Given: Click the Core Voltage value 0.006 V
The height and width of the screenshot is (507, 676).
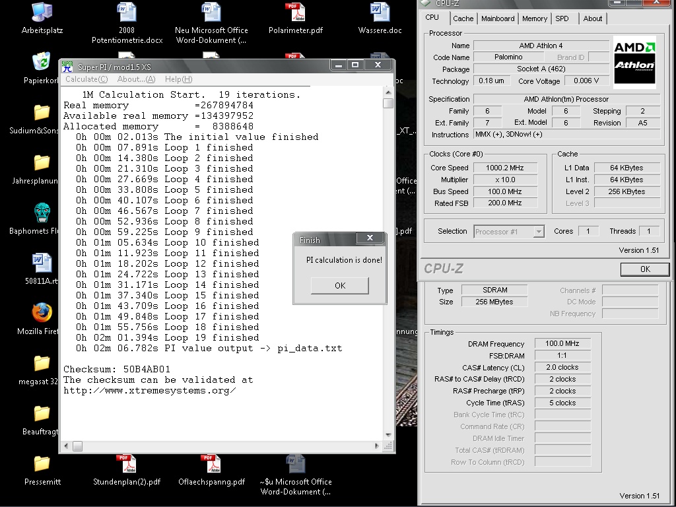Looking at the screenshot, I should (586, 81).
